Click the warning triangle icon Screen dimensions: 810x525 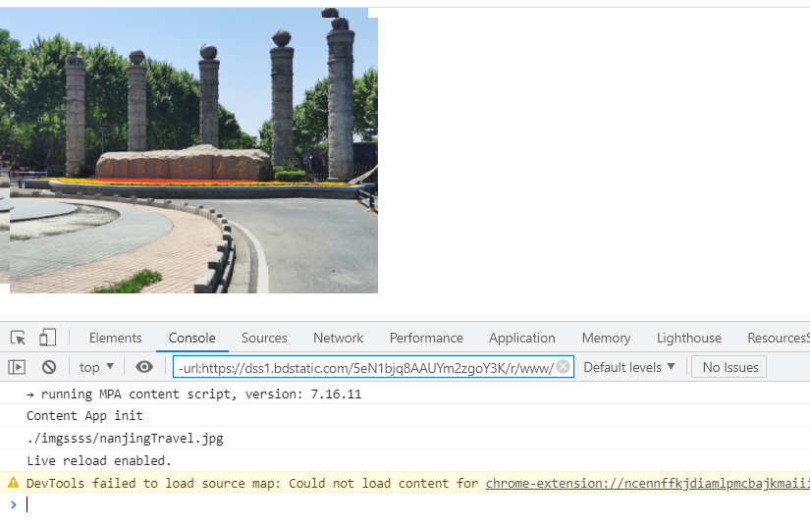[x=13, y=483]
